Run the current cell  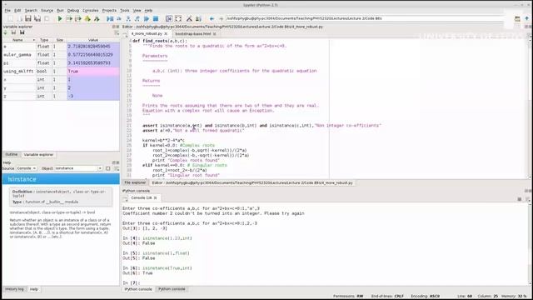click(69, 18)
